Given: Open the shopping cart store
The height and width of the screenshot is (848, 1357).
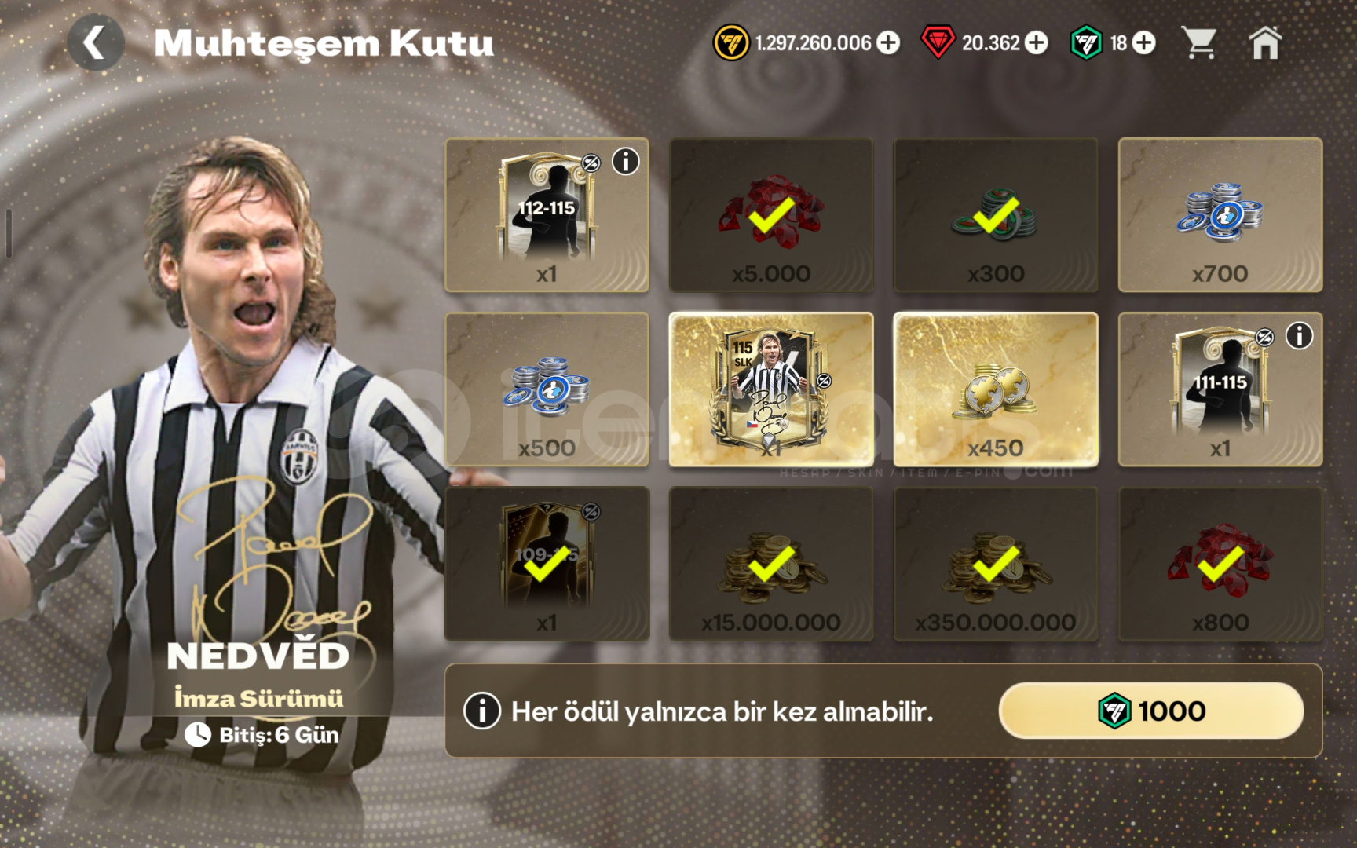Looking at the screenshot, I should pos(1199,42).
